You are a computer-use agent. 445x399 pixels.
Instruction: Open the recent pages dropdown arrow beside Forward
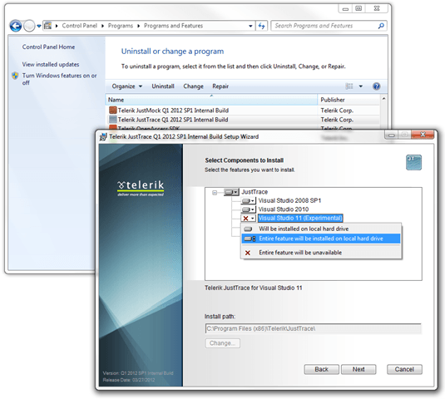pos(39,26)
